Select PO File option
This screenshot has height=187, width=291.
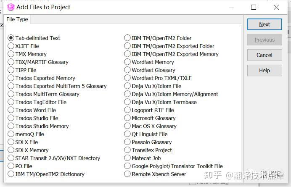point(11,166)
